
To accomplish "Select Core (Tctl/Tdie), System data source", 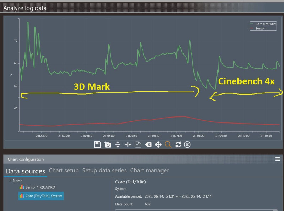I will click(x=41, y=196).
